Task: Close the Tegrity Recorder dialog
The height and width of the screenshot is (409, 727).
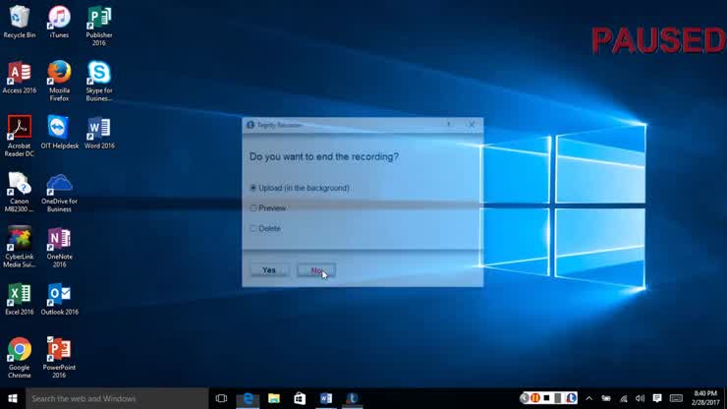Action: coord(472,125)
